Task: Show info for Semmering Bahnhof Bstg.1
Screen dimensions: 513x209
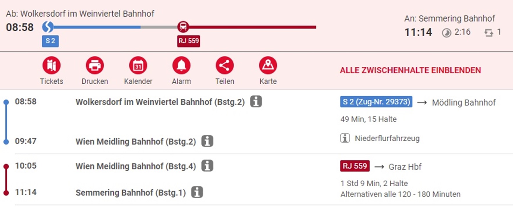Action: pos(197,192)
